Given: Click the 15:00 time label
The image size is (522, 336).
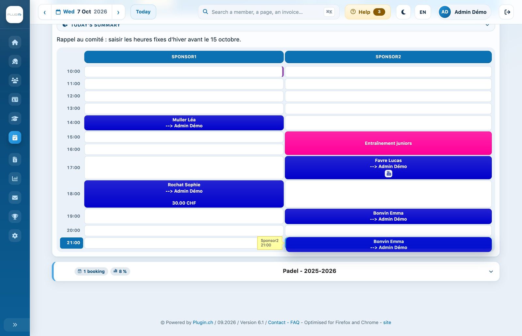Looking at the screenshot, I should 73,137.
